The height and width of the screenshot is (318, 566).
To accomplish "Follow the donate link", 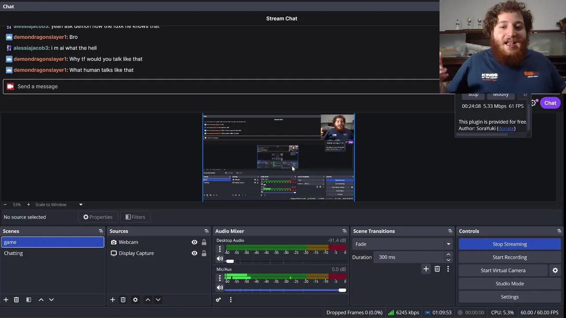I will pos(506,129).
